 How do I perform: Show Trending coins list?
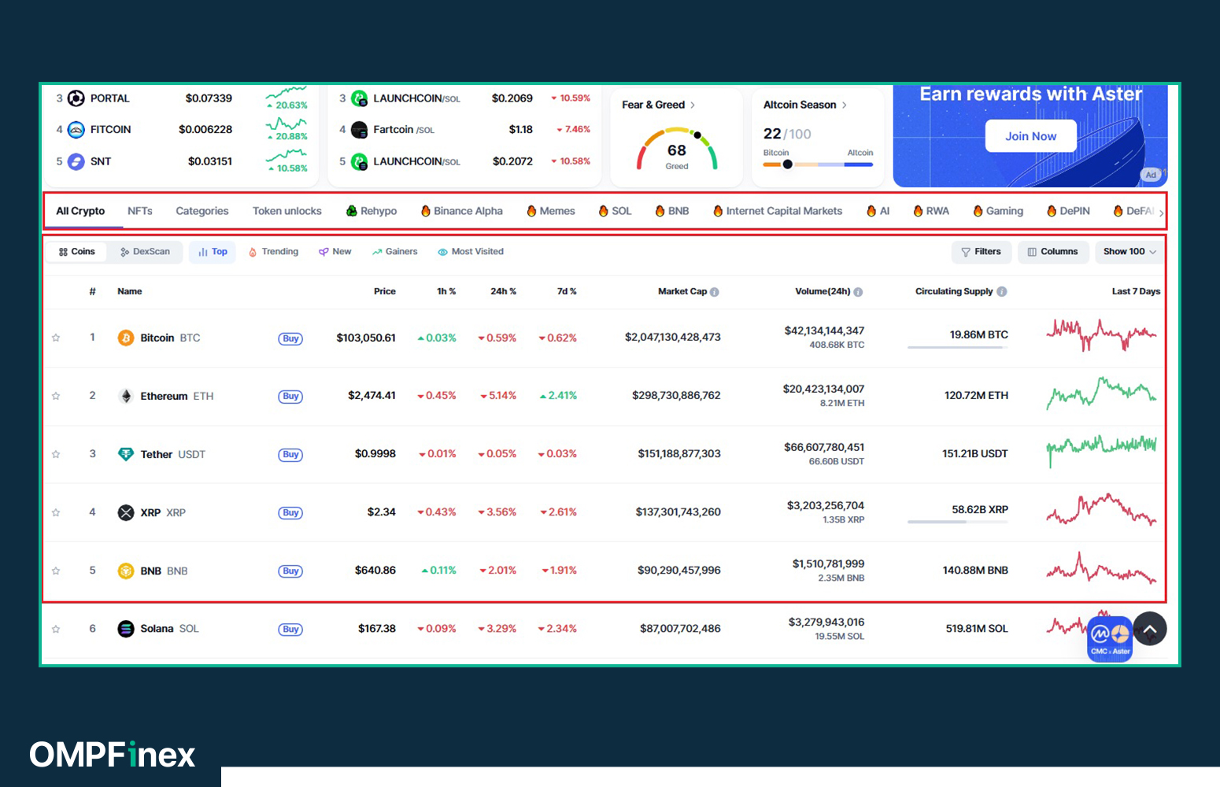point(273,252)
